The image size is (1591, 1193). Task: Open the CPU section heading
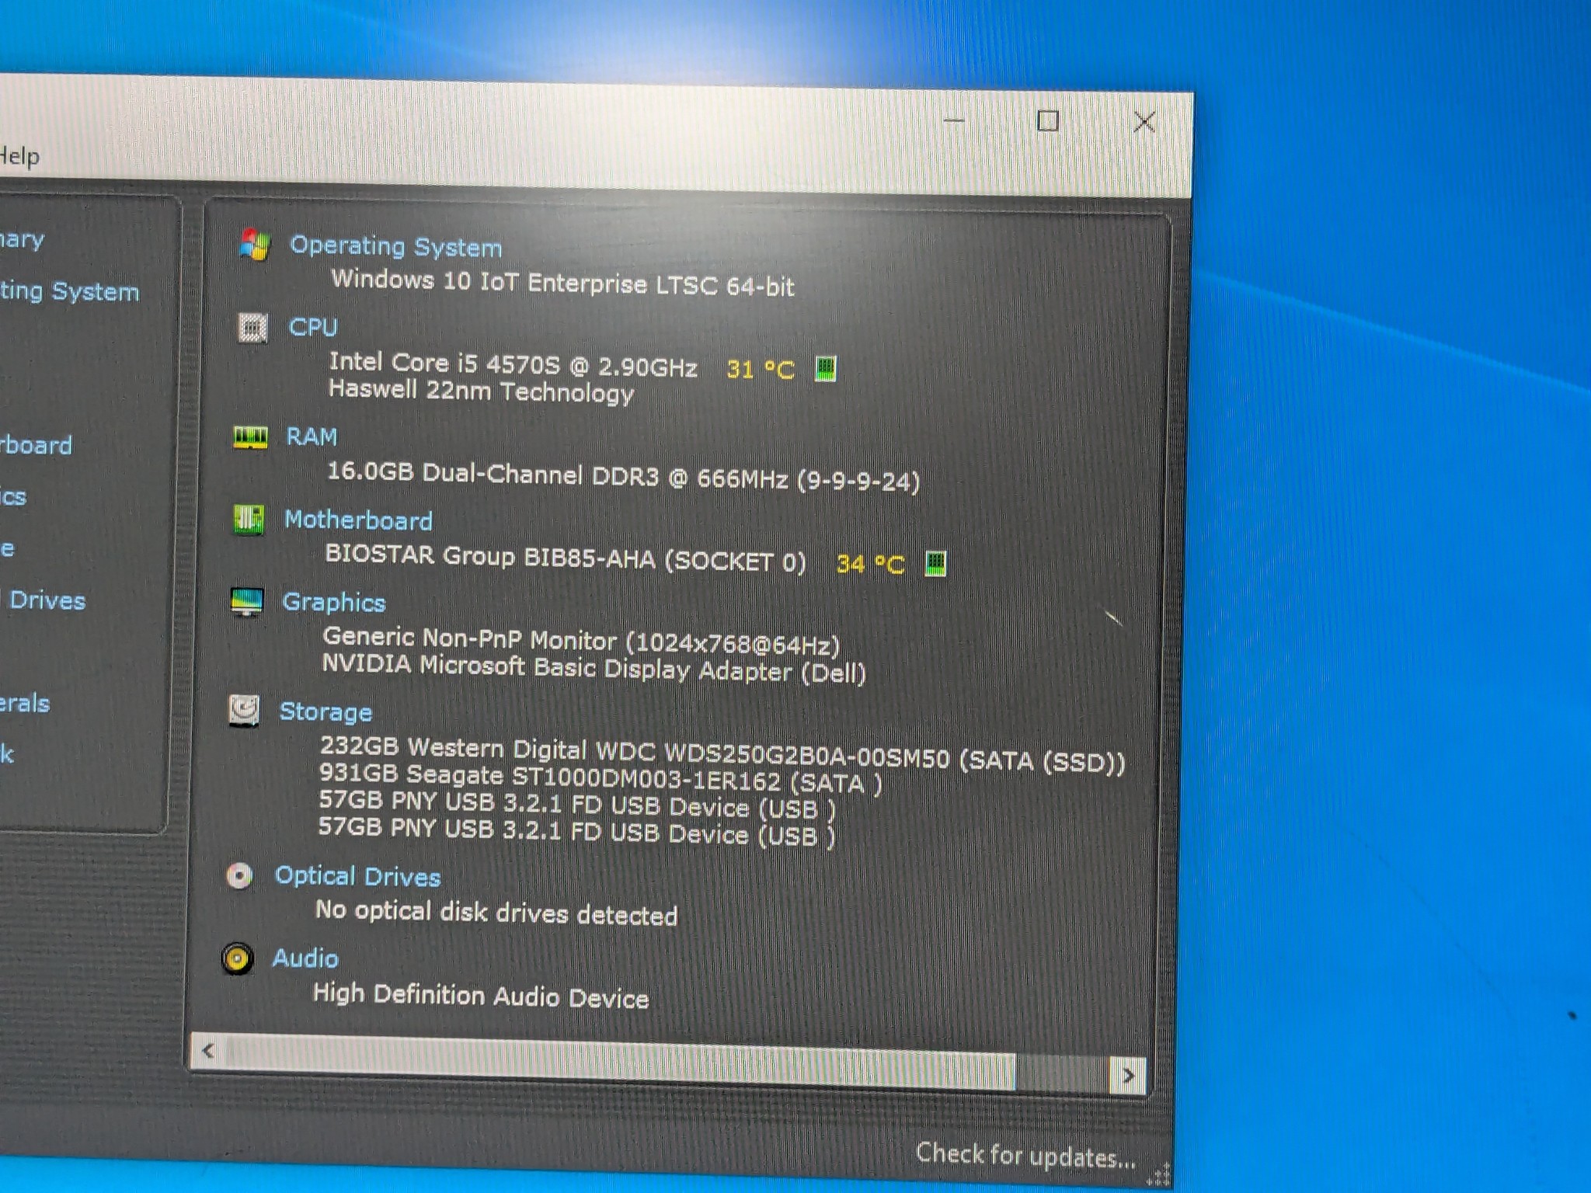[x=313, y=327]
